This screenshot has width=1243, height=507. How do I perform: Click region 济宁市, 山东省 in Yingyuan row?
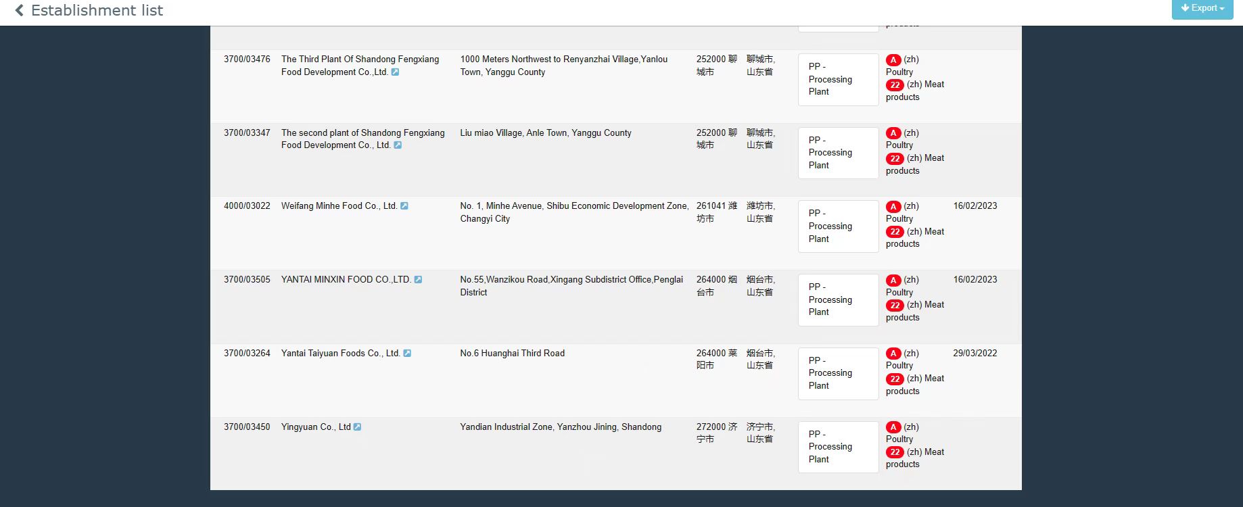761,433
